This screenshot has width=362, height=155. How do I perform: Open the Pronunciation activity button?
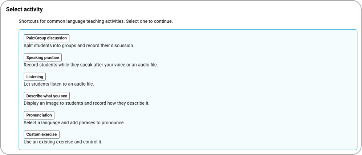(39, 115)
